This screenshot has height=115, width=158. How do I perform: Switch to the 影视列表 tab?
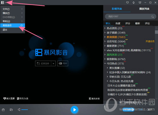tap(117, 9)
